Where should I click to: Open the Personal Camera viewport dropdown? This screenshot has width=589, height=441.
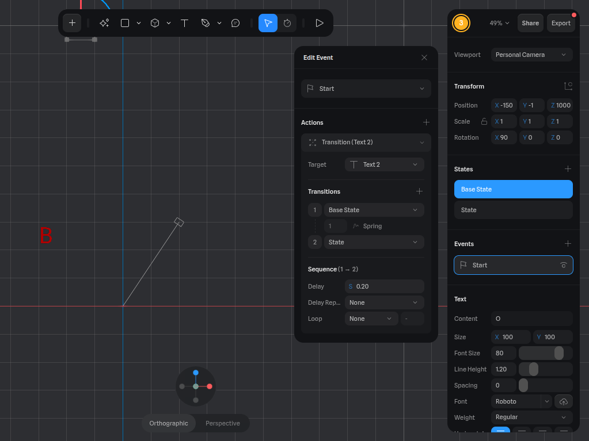coord(531,55)
